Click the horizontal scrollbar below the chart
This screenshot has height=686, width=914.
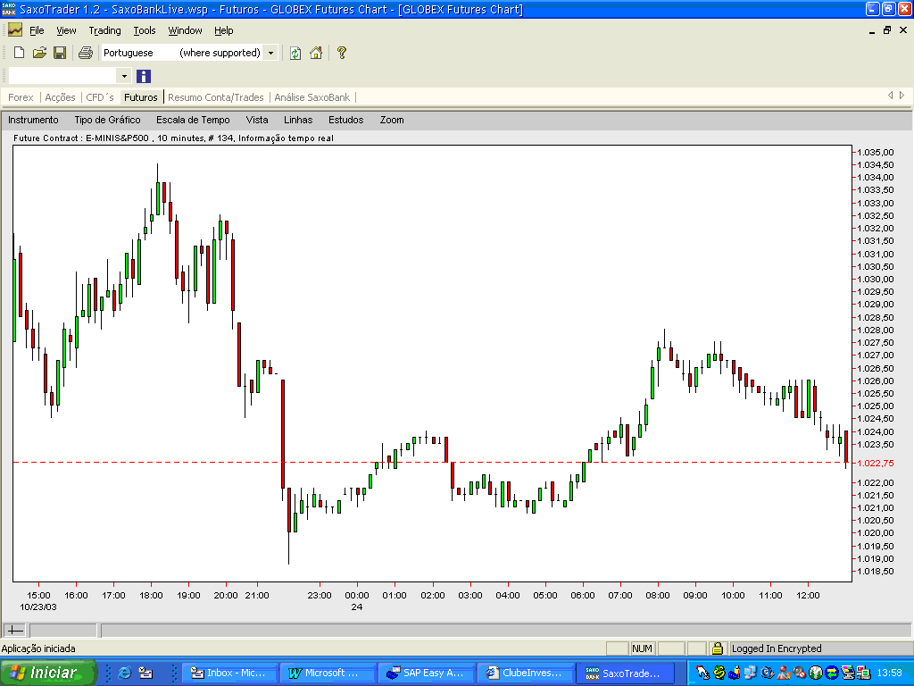coord(505,630)
